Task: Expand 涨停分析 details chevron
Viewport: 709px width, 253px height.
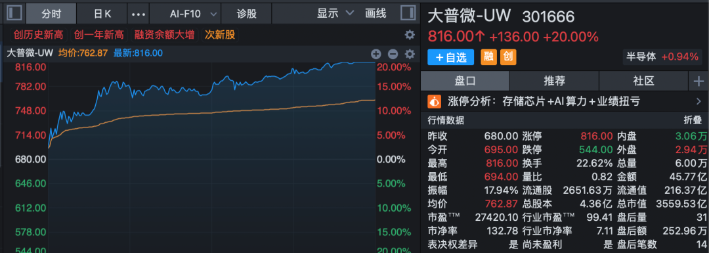Action: pos(697,101)
